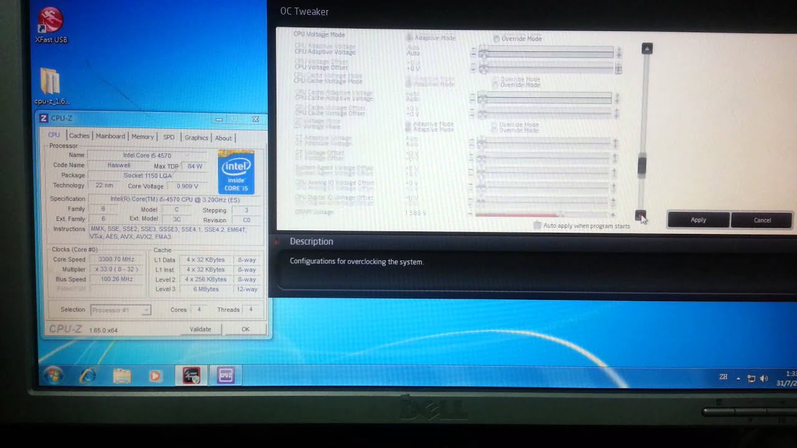Click the OC Tweaker scrollbar down arrow
Screen dimensions: 797x448
point(640,215)
